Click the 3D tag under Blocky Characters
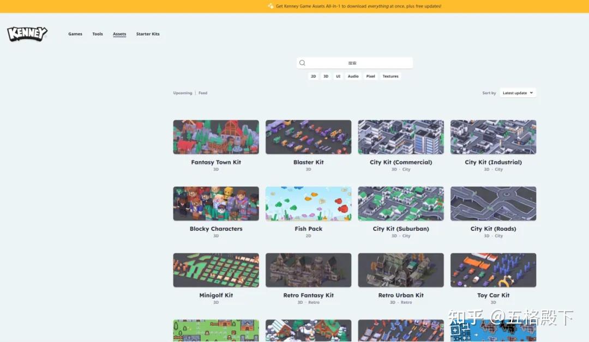 216,236
